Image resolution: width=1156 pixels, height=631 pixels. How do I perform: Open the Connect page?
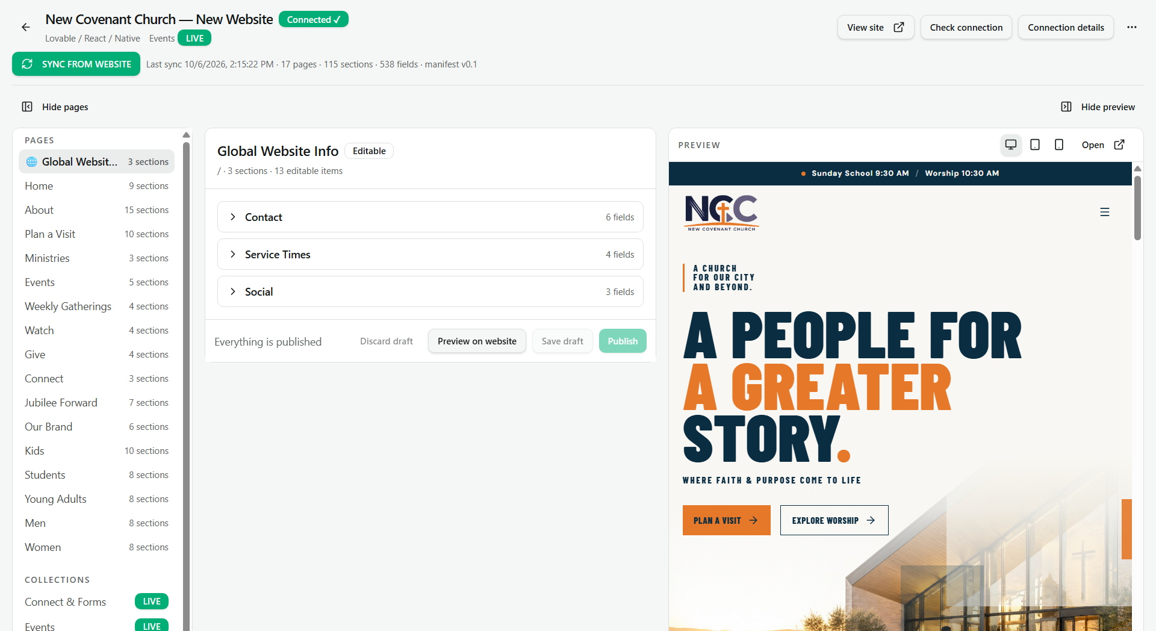coord(96,379)
